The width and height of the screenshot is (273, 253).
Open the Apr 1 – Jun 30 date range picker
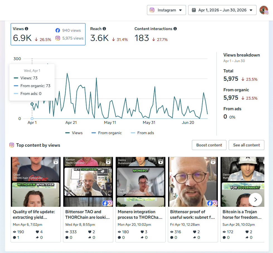click(x=222, y=10)
